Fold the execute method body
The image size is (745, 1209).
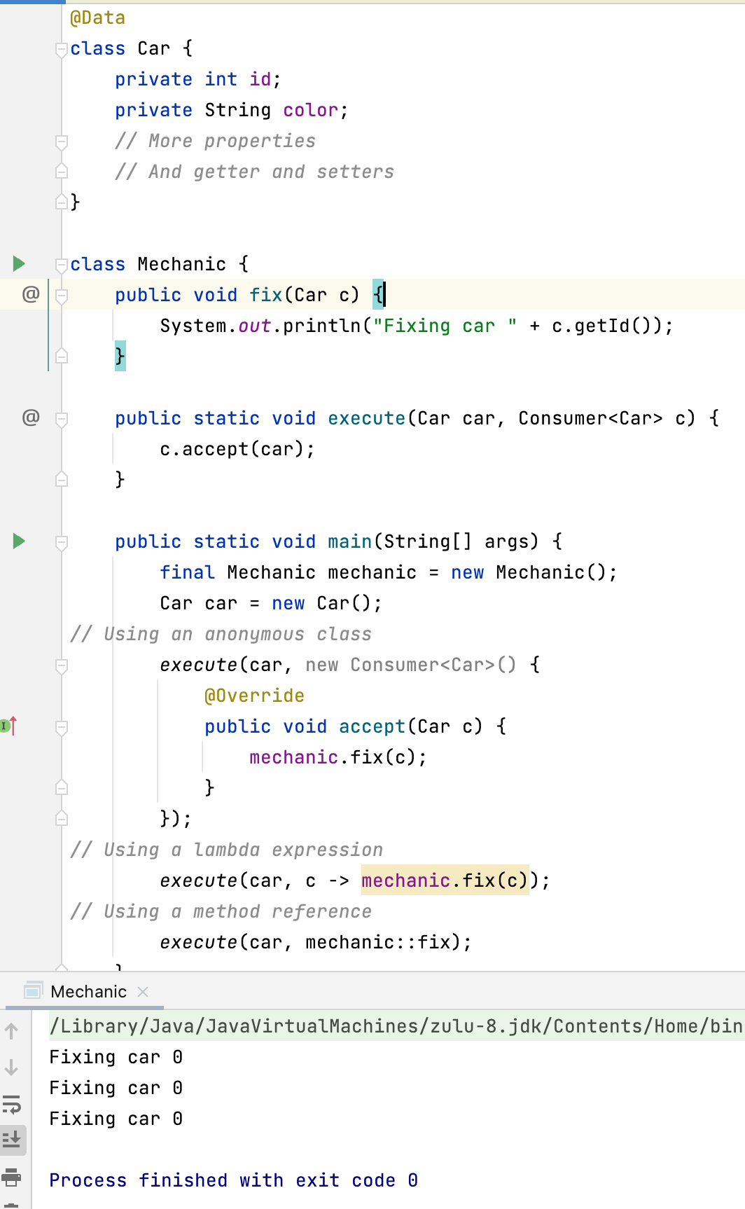pos(62,419)
